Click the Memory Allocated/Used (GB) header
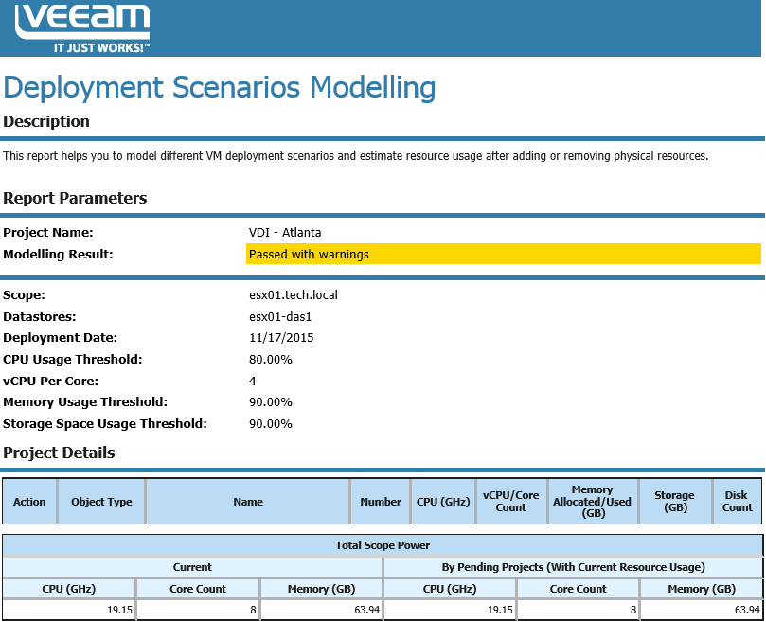The image size is (766, 622). [x=592, y=502]
